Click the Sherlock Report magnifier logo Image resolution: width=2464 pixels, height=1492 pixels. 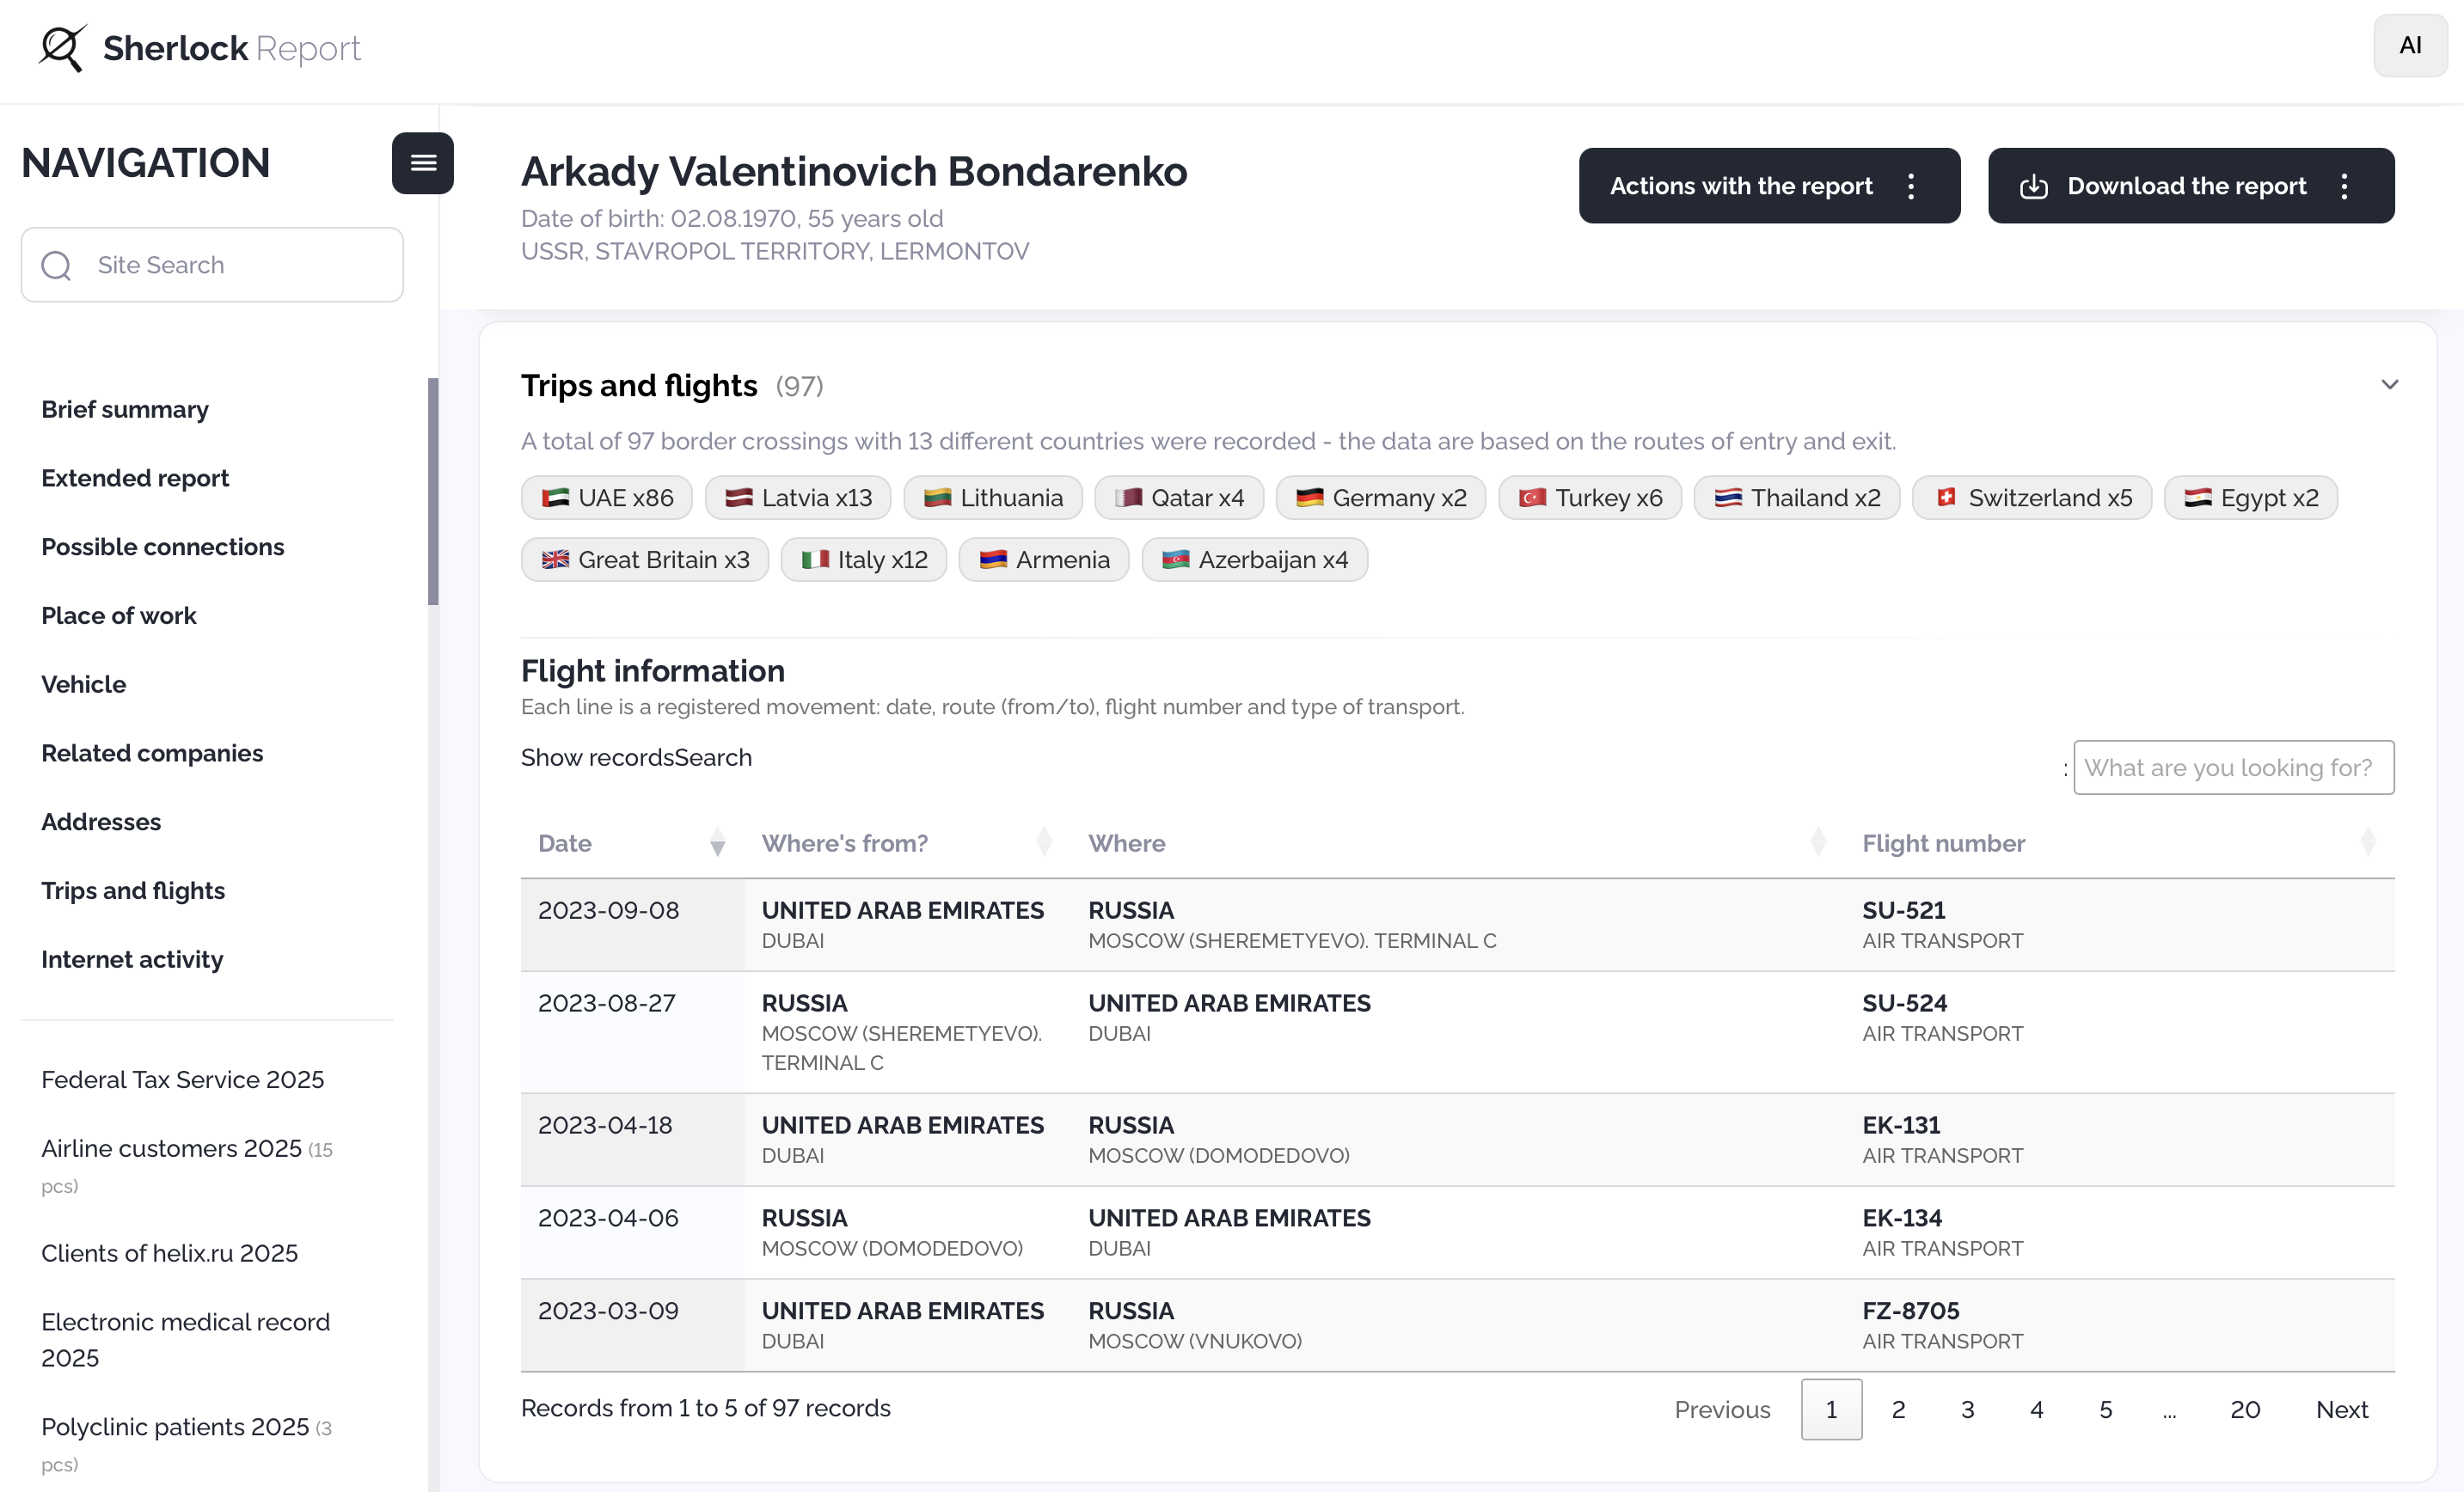point(62,47)
